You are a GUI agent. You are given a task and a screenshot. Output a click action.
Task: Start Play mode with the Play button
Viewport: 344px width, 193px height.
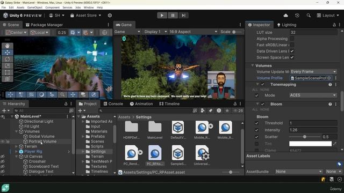(x=162, y=16)
